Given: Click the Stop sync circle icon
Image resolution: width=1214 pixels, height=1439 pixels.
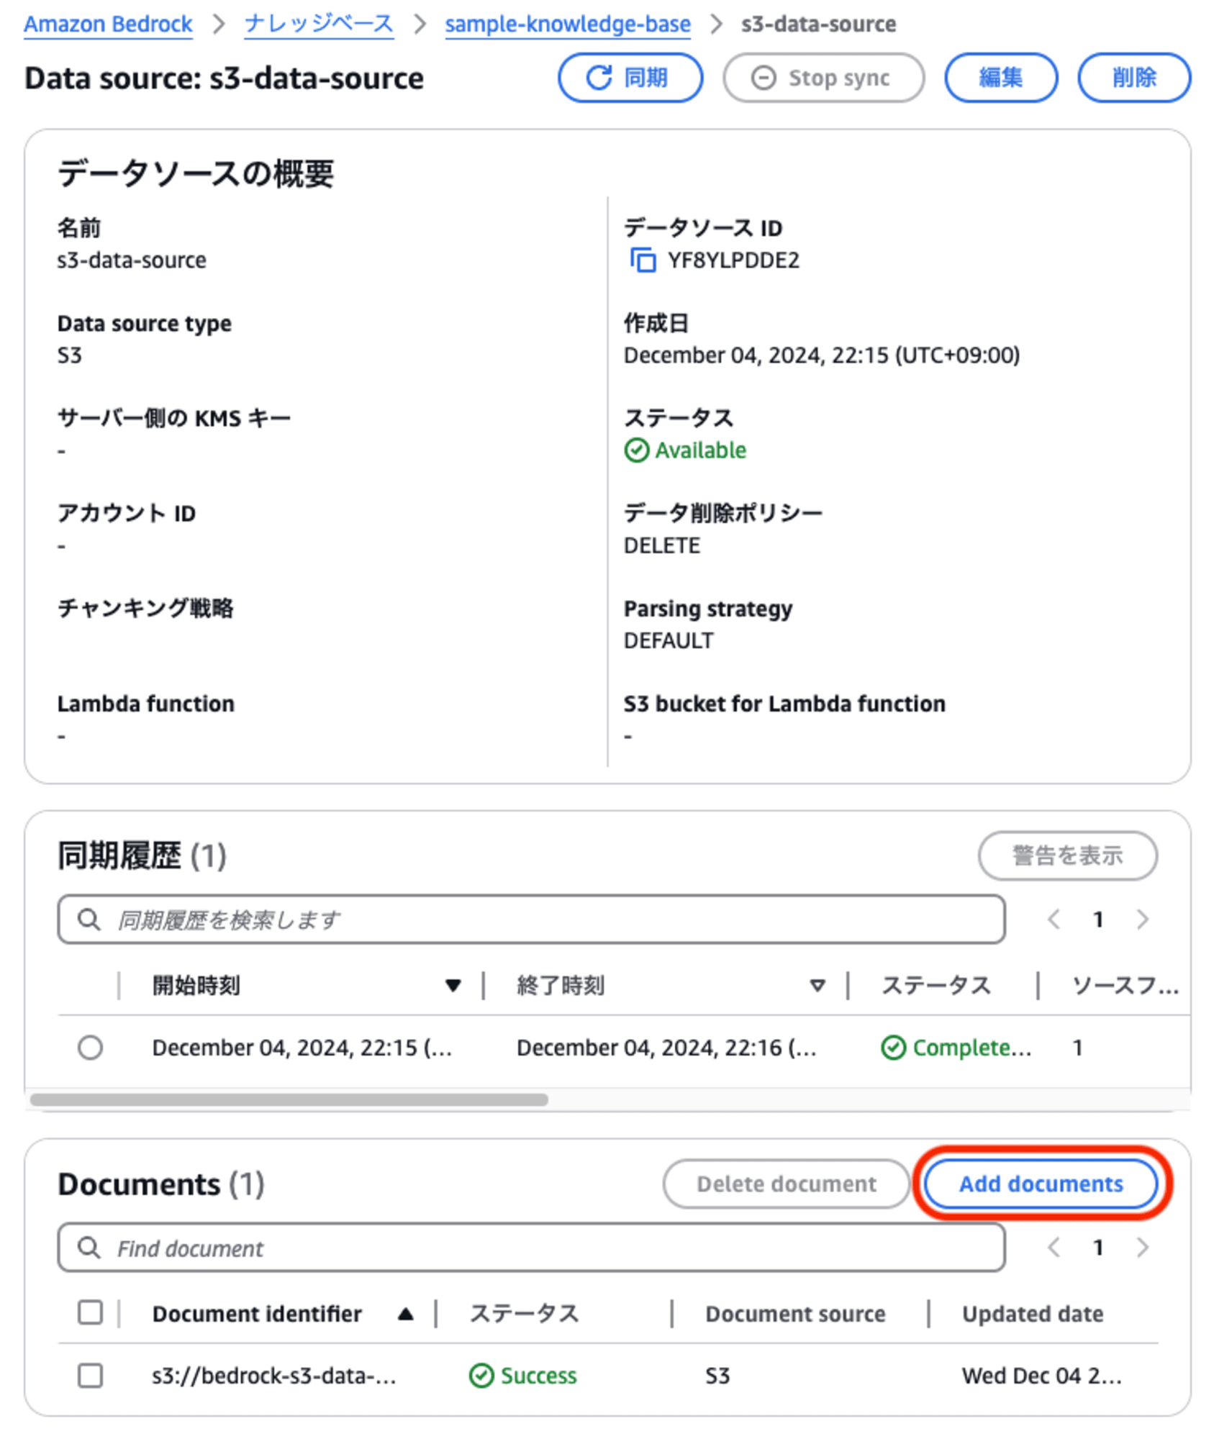Looking at the screenshot, I should coord(763,78).
